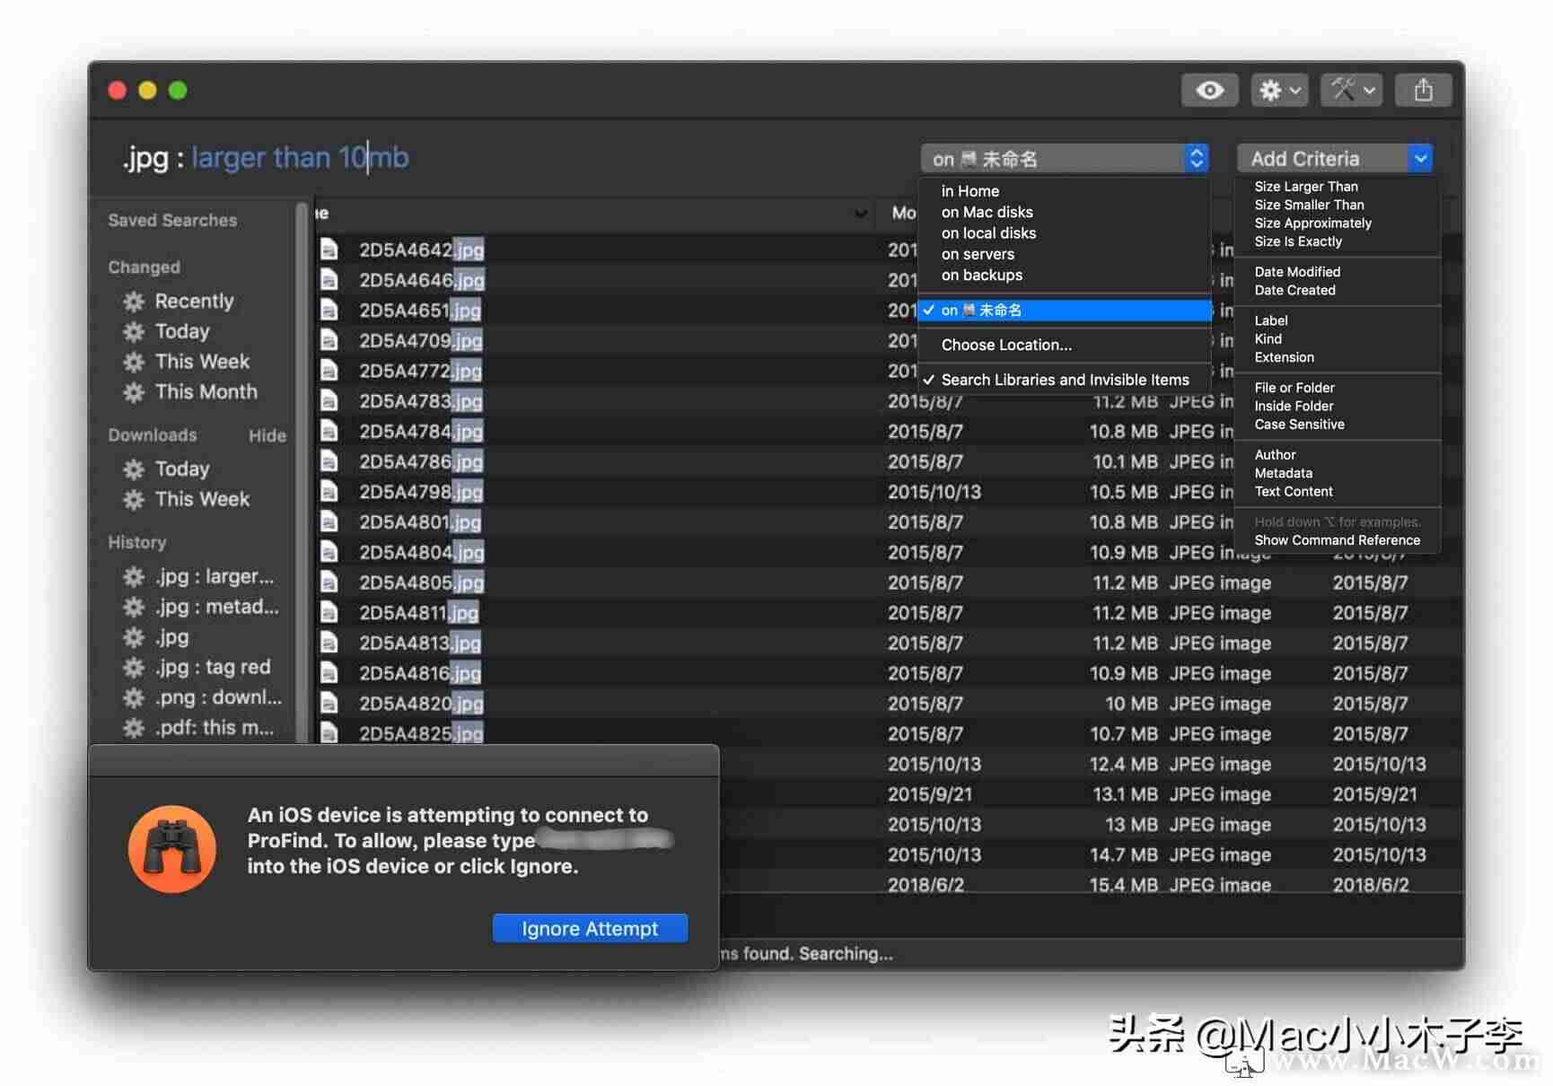Viewport: 1553px width, 1086px height.
Task: Open the search location popup 'on 未命名'
Action: [x=1065, y=159]
